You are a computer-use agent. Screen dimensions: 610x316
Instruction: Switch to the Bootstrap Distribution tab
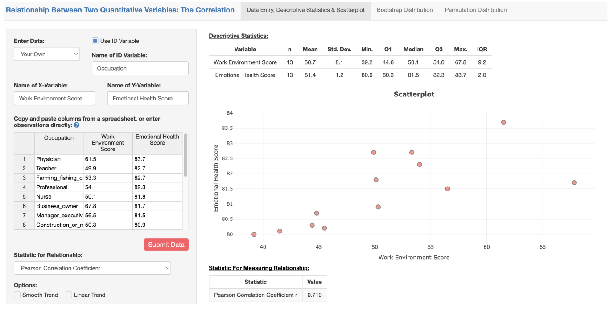pos(404,9)
